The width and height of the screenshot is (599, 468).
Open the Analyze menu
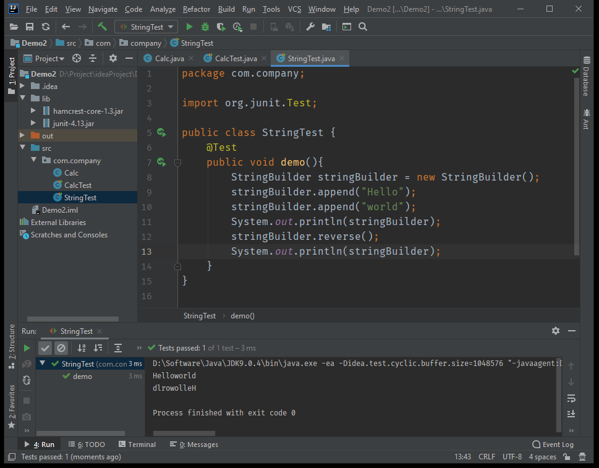[163, 9]
